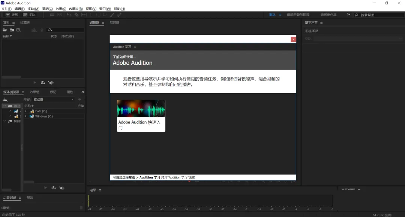Expand Windows (C:) drive row

[x=25, y=116]
